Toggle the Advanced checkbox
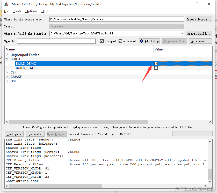Viewport: 217px width, 193px height. 120,41
